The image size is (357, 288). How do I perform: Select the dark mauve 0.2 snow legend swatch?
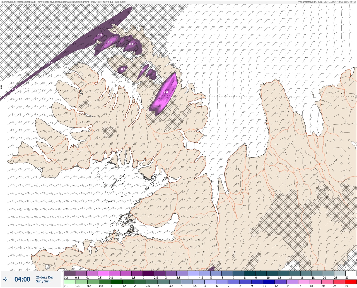[x=69, y=273]
